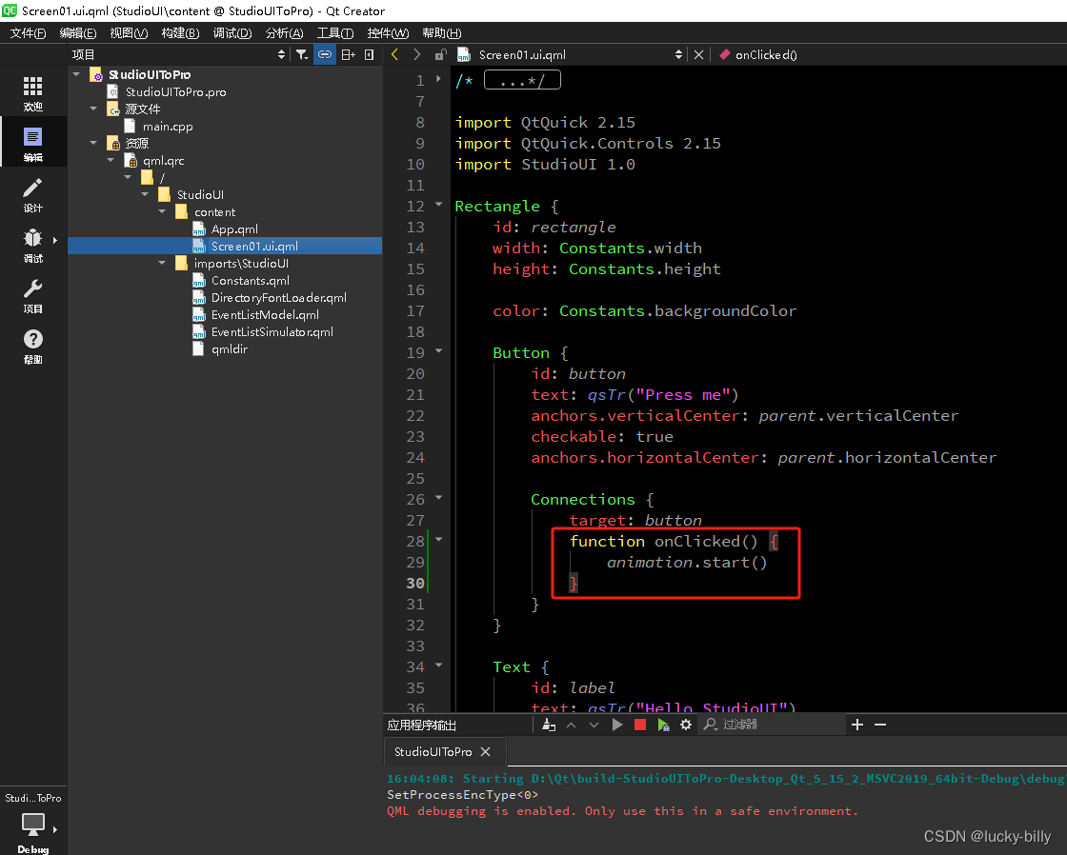Image resolution: width=1067 pixels, height=855 pixels.
Task: Open the 调试(D) menu
Action: click(232, 32)
